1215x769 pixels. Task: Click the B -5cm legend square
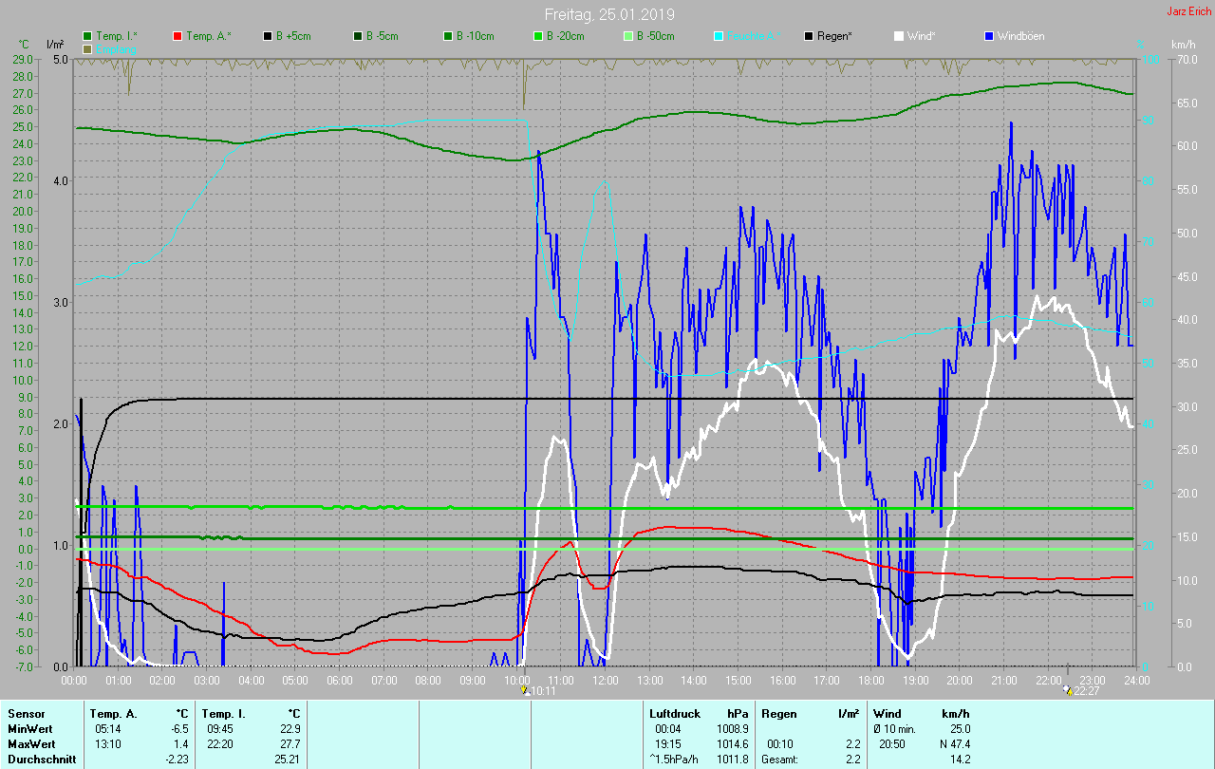[358, 36]
